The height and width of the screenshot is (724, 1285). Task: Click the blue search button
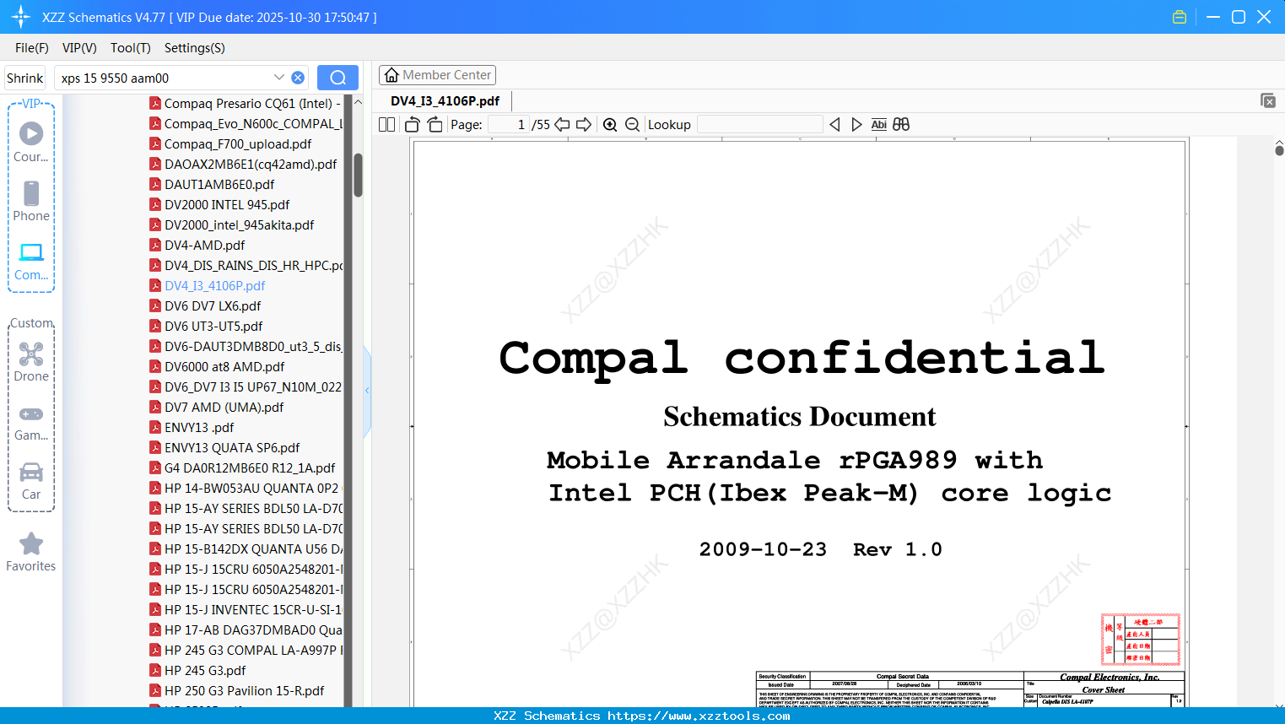coord(337,78)
